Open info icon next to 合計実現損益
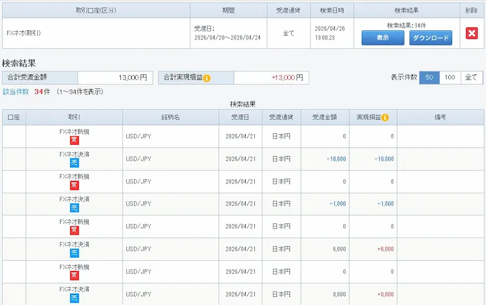 point(207,78)
